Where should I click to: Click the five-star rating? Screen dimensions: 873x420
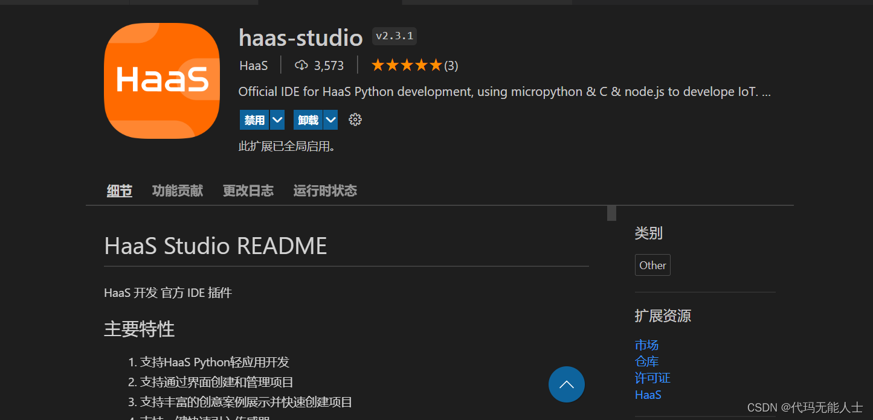coord(407,65)
